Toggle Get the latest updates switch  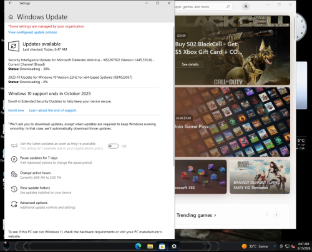point(113,146)
